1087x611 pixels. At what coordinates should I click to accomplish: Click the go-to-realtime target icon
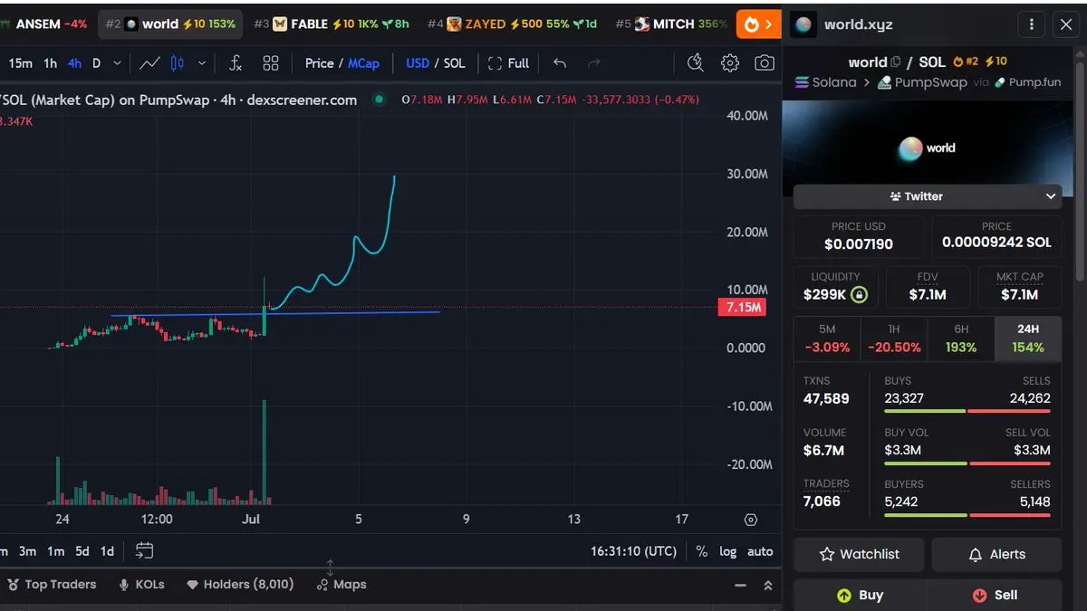[750, 520]
